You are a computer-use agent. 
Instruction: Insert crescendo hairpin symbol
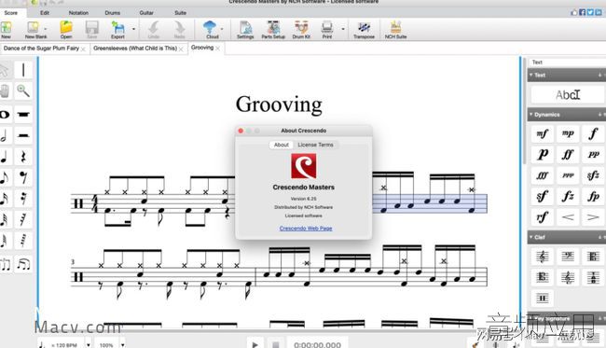click(568, 217)
